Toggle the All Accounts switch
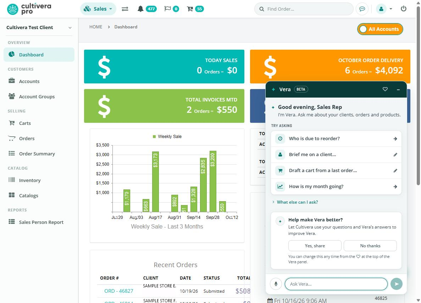The height and width of the screenshot is (303, 421). [x=380, y=29]
